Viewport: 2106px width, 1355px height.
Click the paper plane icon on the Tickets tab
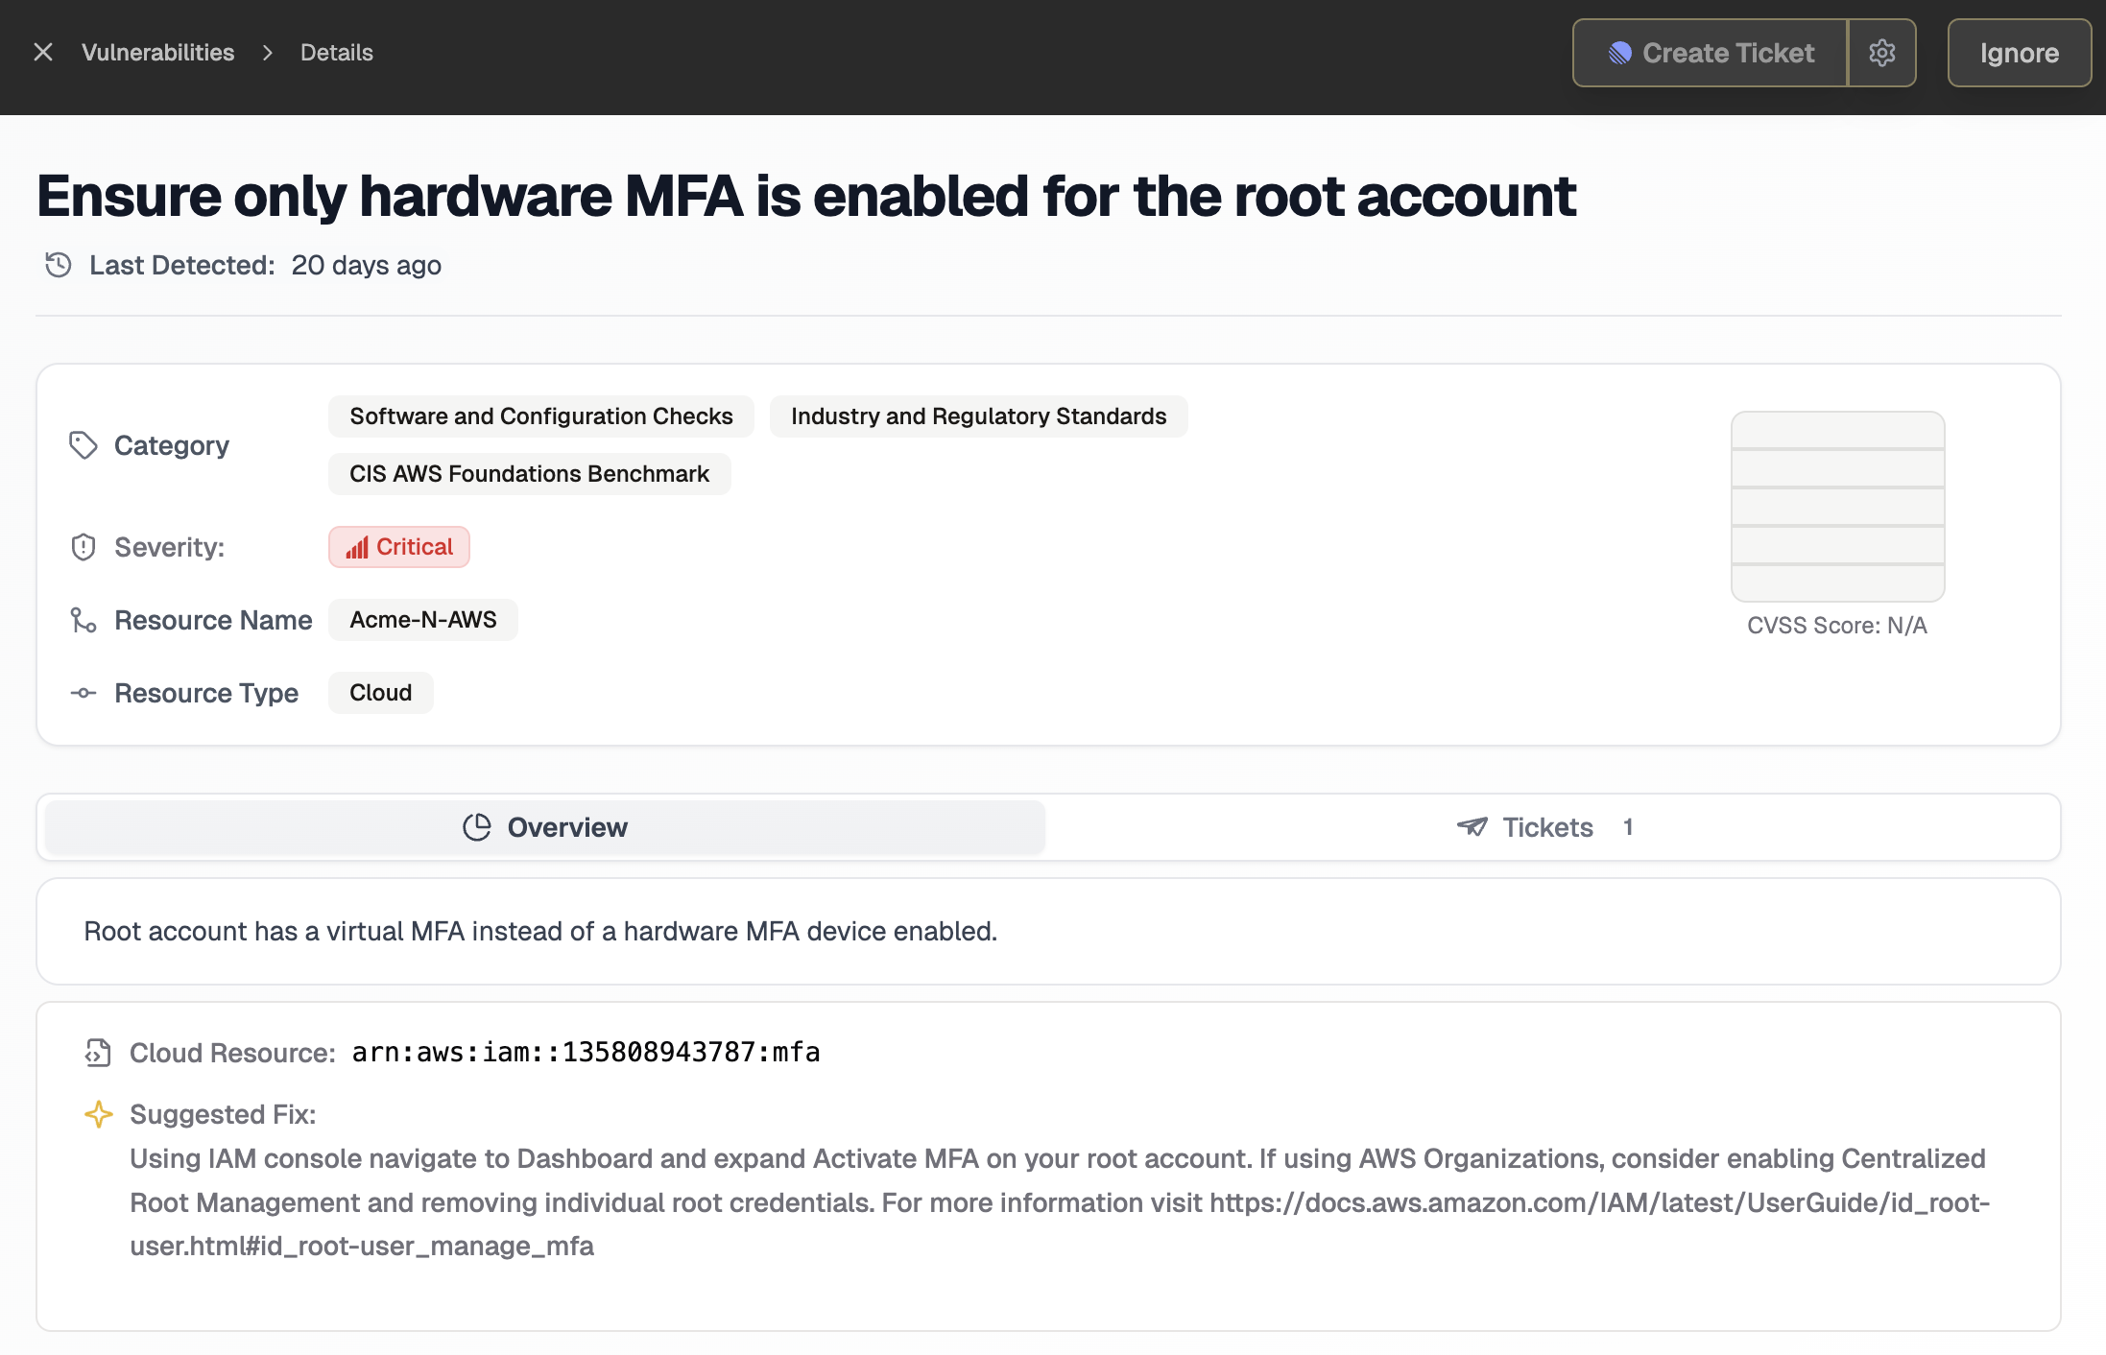click(1471, 826)
